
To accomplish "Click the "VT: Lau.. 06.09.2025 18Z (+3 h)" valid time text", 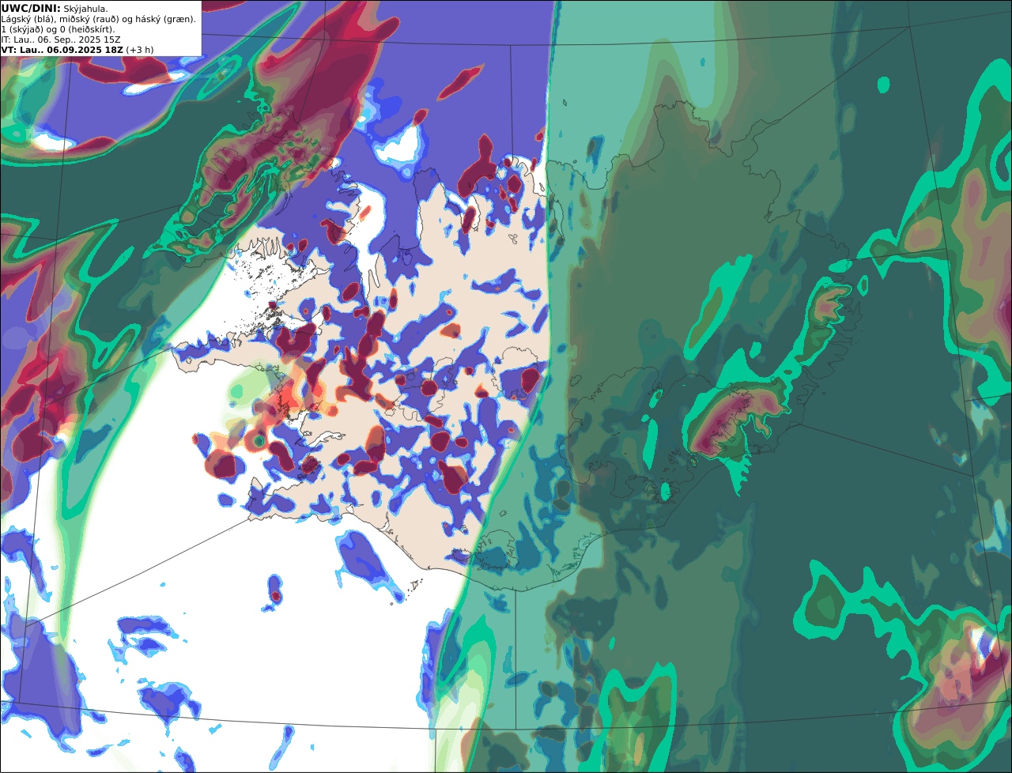I will (x=77, y=50).
